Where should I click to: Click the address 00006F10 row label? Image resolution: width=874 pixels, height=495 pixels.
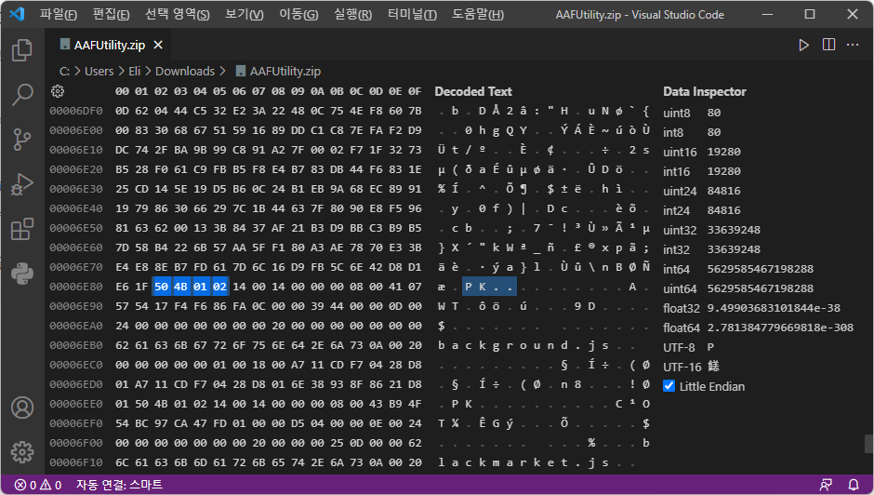coord(76,462)
